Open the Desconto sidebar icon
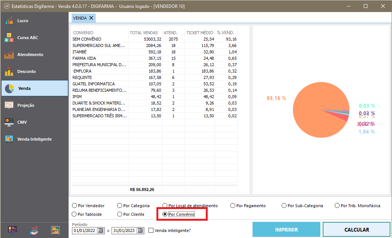This screenshot has width=392, height=238. (9, 71)
